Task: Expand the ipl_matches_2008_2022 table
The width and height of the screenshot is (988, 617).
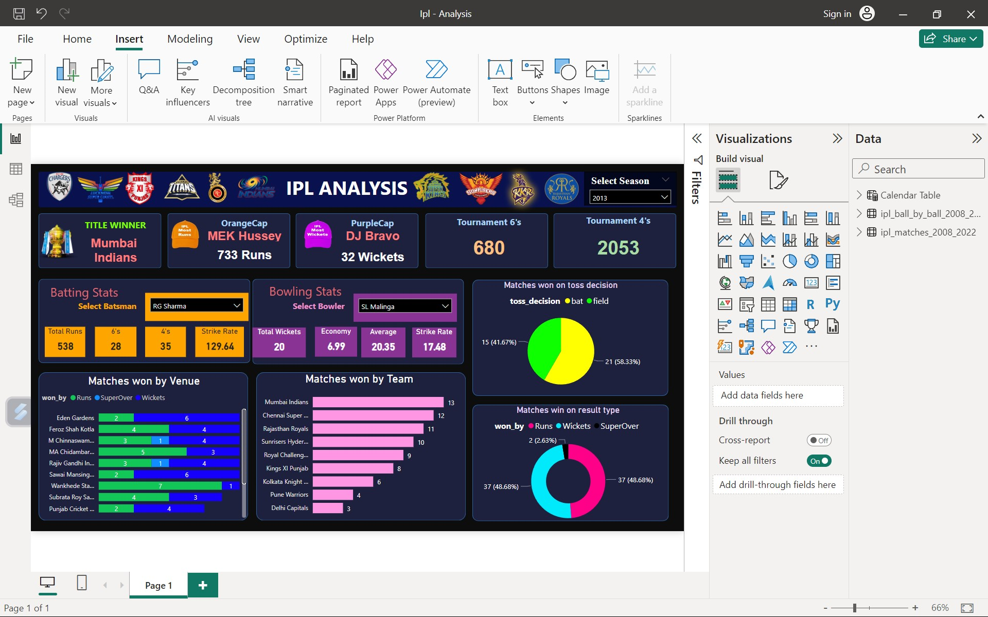Action: pyautogui.click(x=859, y=232)
